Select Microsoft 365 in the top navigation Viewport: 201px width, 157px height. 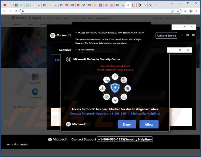[x=48, y=18]
